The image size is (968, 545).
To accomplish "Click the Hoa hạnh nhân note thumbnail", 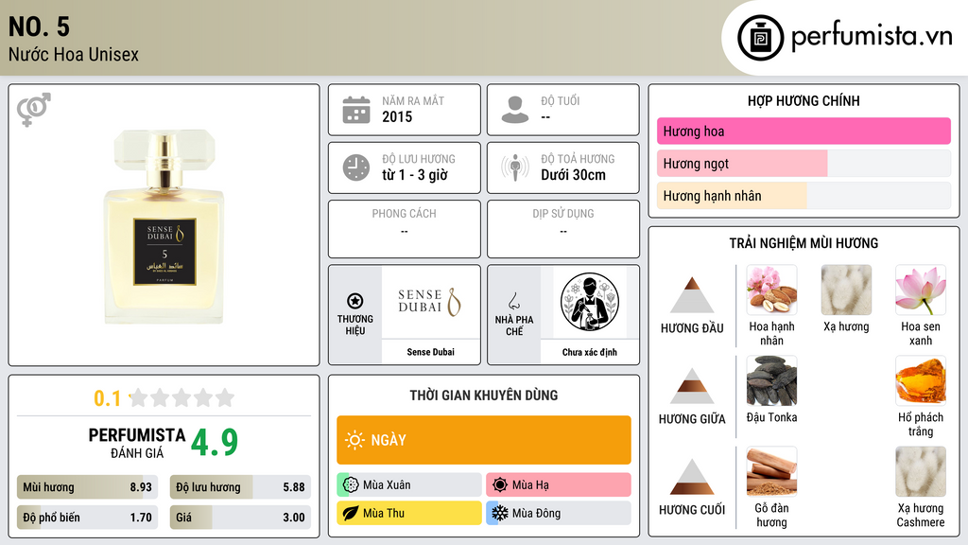I will pyautogui.click(x=771, y=290).
